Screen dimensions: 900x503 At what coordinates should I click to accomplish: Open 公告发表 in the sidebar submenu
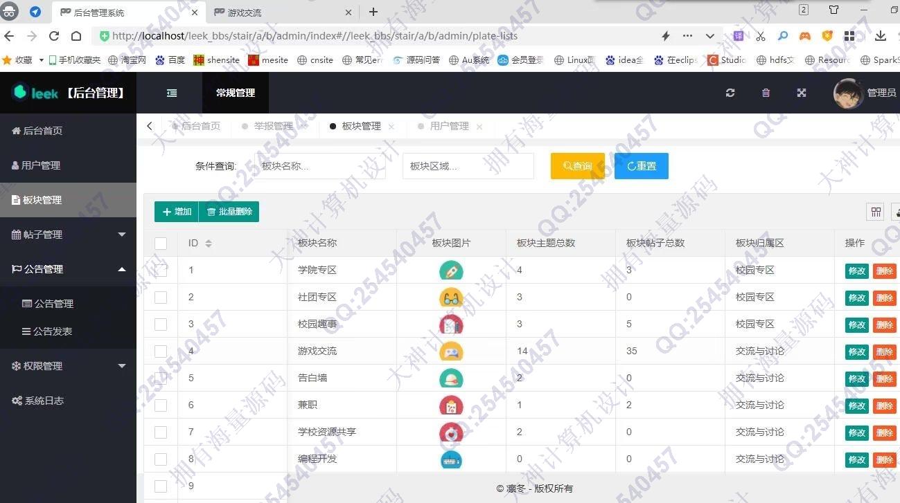pos(53,331)
